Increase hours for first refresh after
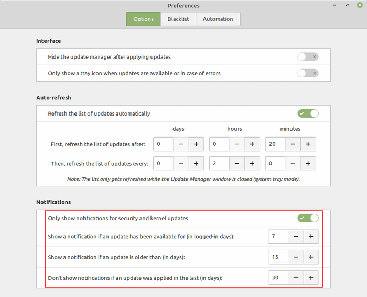The width and height of the screenshot is (367, 297). (x=252, y=144)
